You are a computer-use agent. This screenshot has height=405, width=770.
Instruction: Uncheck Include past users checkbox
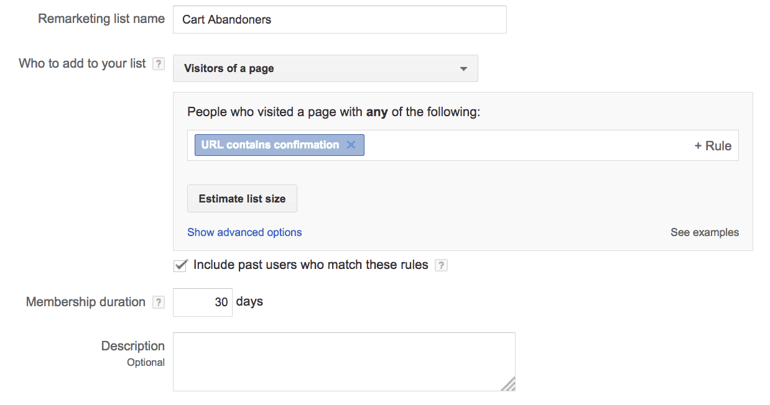click(x=180, y=265)
